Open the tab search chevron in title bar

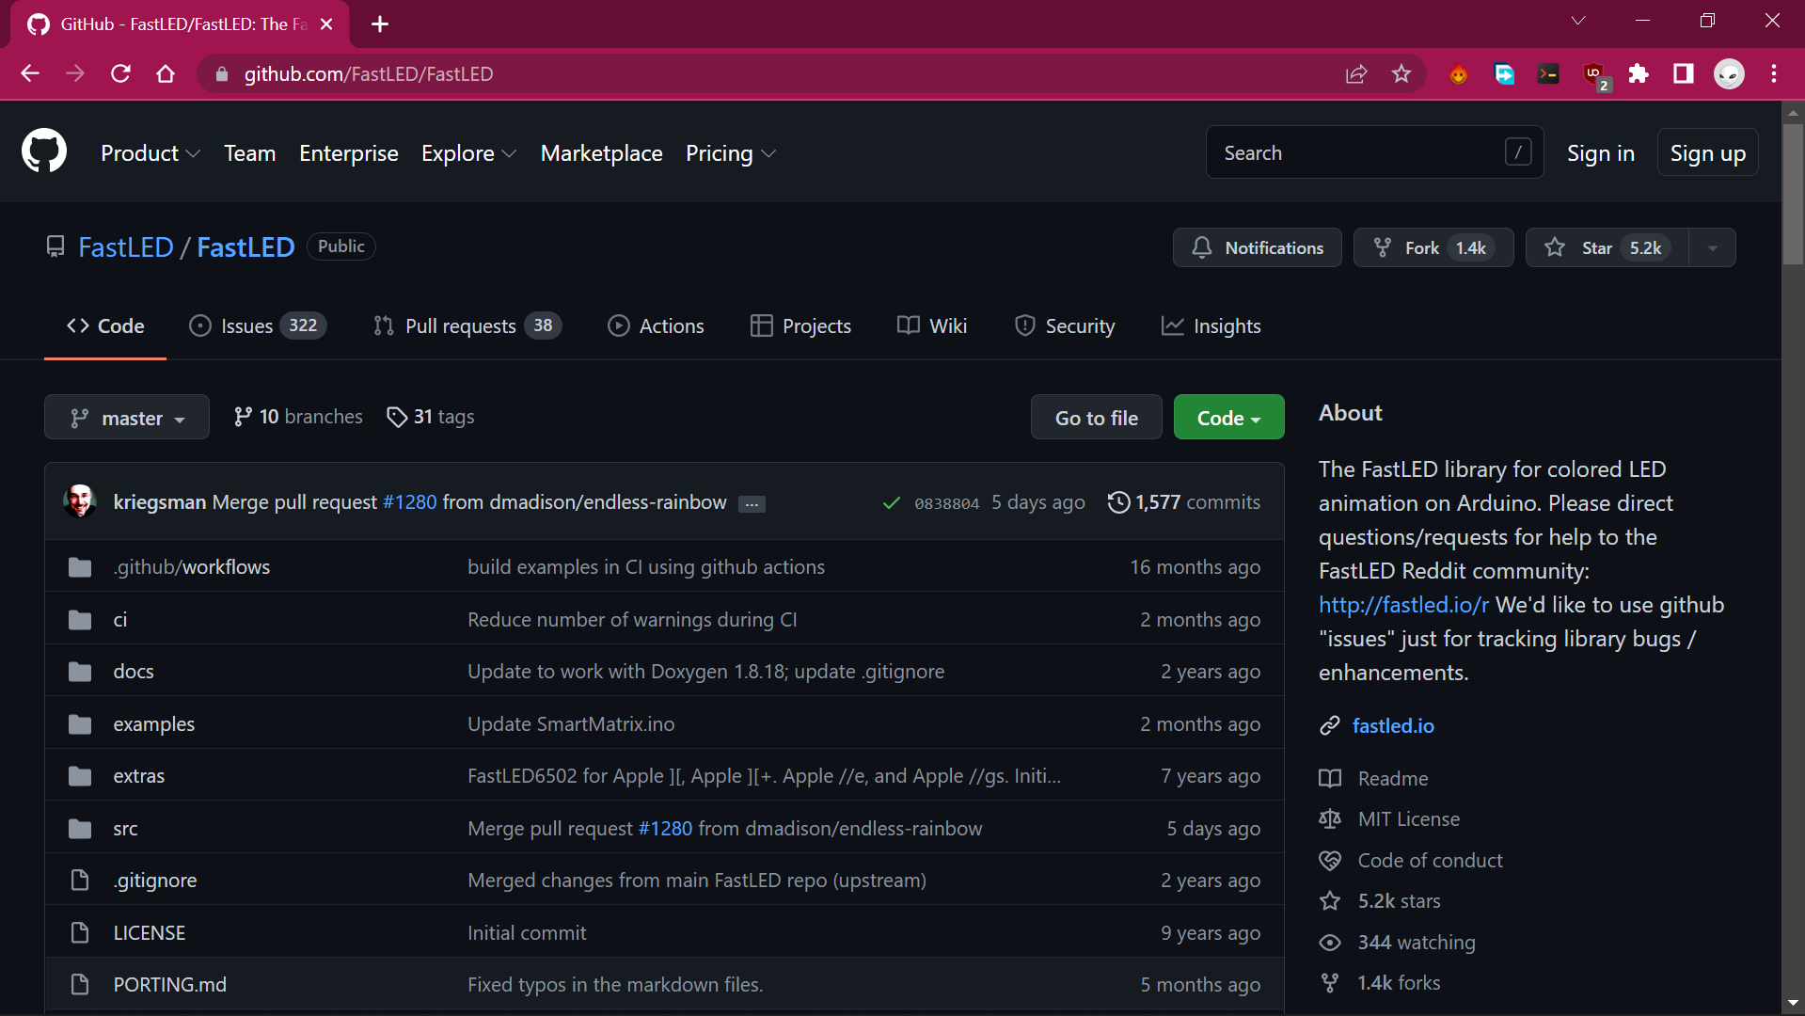click(1578, 21)
